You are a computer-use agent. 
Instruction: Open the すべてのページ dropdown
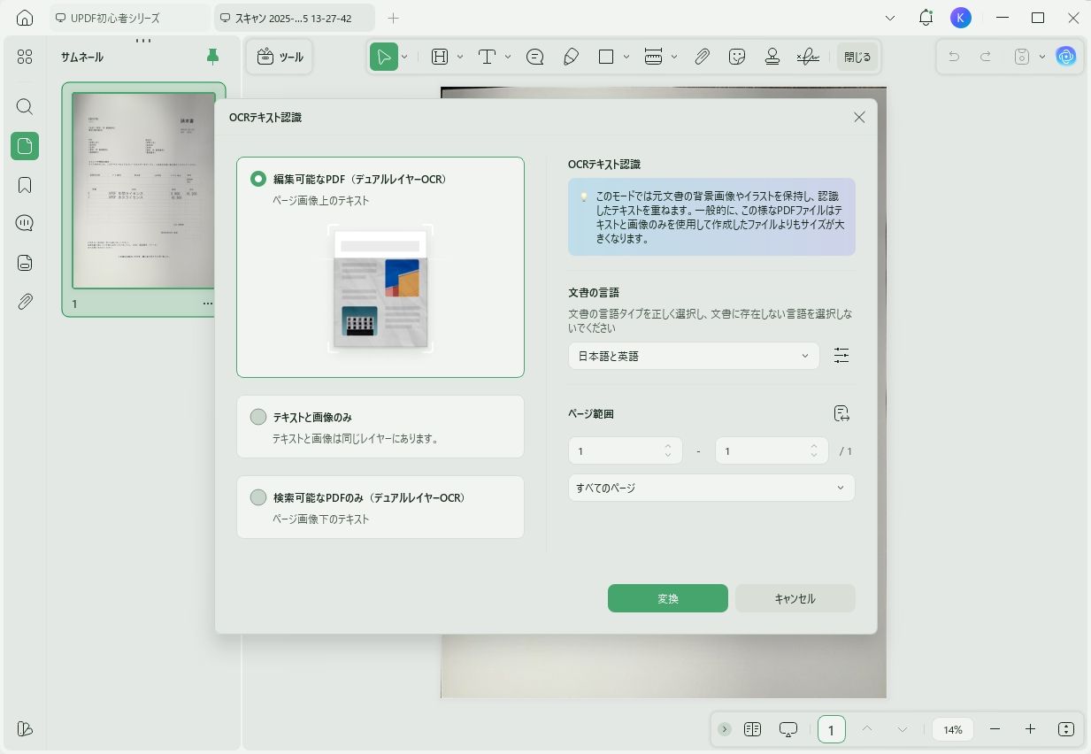(711, 488)
